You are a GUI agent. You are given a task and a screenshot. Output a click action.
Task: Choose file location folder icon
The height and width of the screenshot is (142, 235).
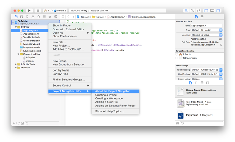(220, 39)
